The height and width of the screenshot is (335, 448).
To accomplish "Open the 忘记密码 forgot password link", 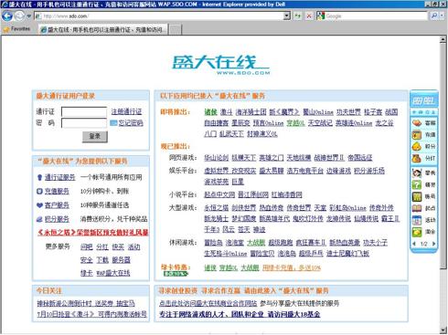I will coord(131,123).
